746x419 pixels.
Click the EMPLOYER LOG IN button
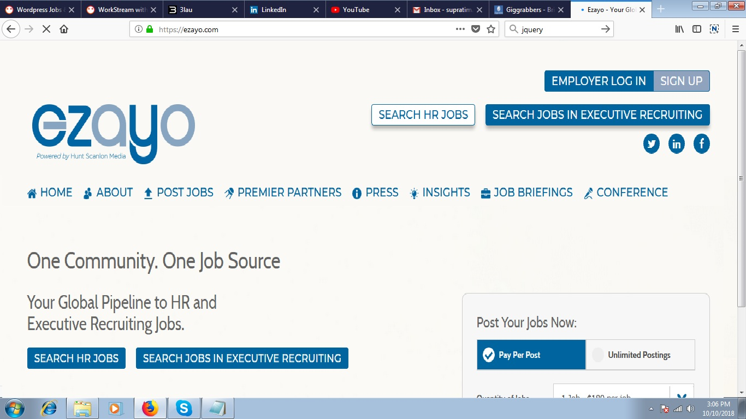tap(599, 81)
